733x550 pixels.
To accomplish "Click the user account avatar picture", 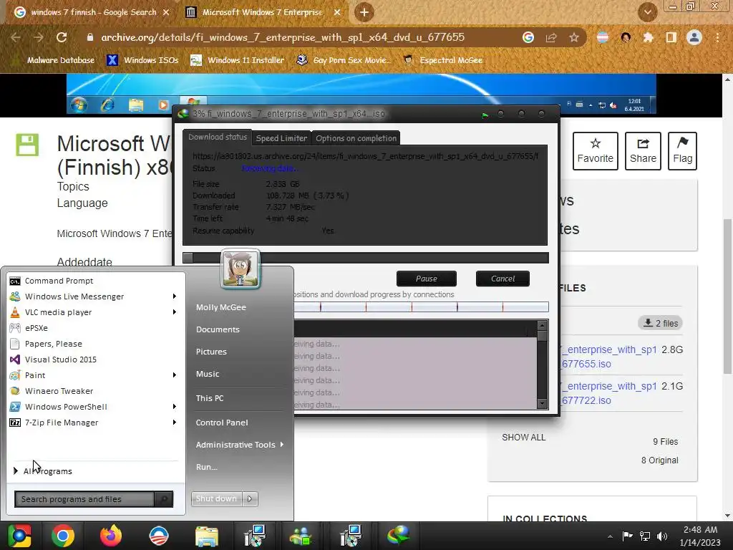I will (241, 269).
